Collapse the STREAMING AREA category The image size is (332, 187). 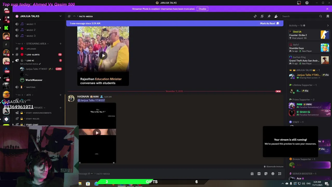[36, 44]
